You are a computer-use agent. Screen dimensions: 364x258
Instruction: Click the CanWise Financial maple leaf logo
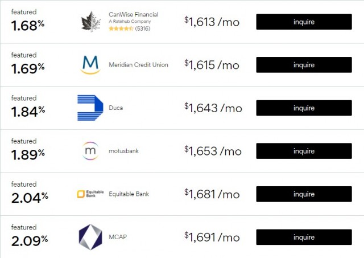pyautogui.click(x=90, y=22)
